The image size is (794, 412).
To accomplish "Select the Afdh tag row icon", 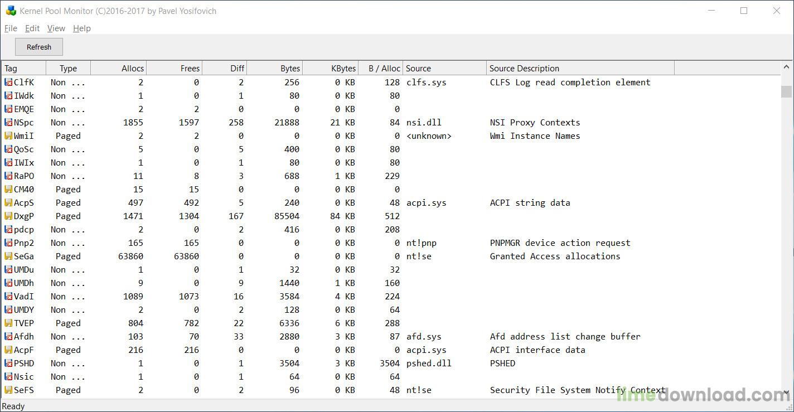I will (8, 337).
